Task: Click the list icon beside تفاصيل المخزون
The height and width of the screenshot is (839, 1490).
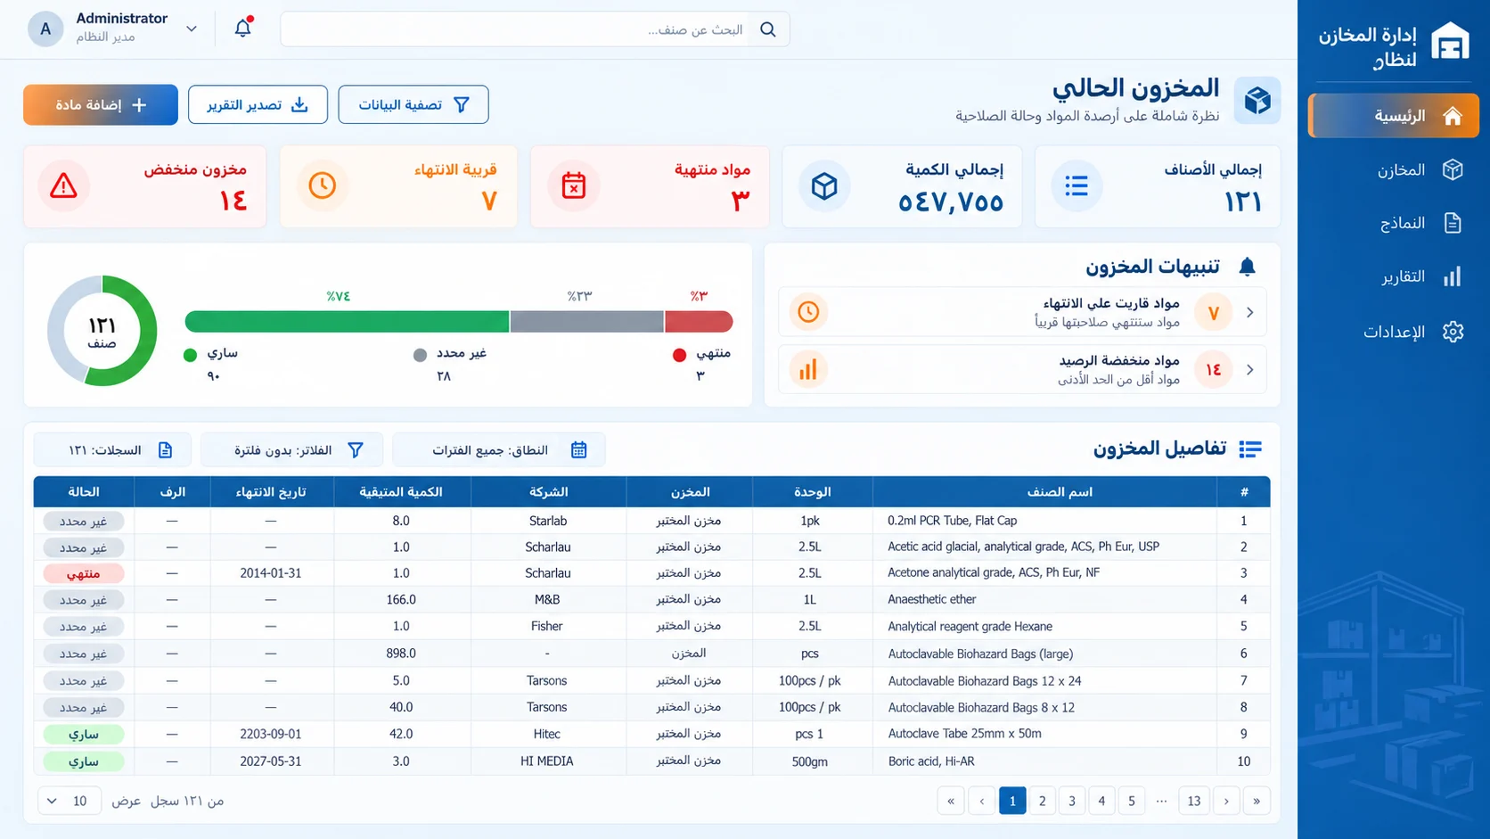Action: click(x=1249, y=449)
